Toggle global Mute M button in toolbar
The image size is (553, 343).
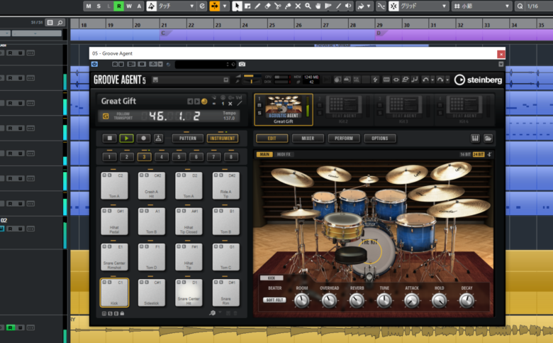(x=89, y=6)
